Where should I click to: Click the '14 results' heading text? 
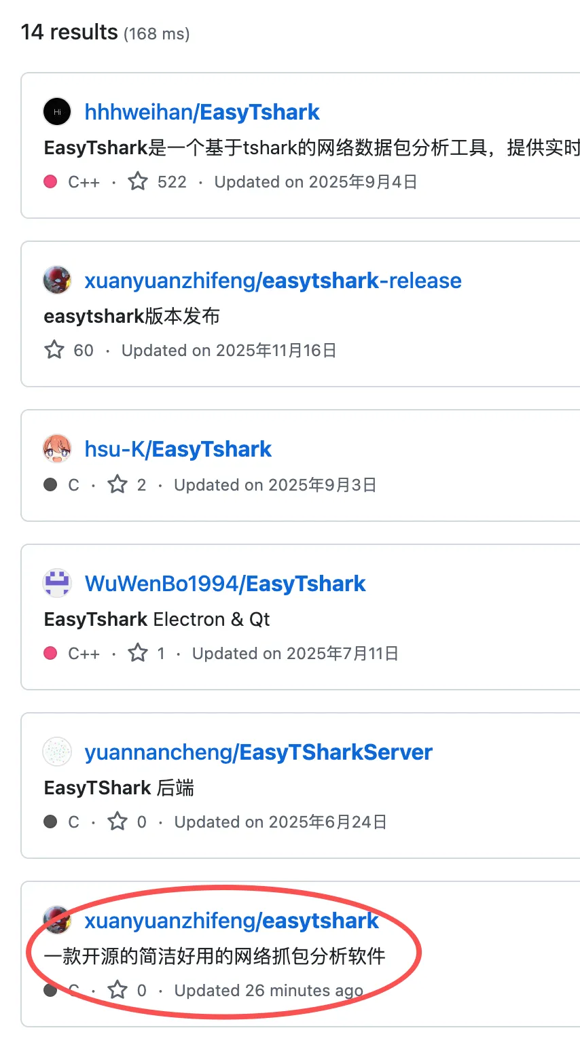click(69, 32)
